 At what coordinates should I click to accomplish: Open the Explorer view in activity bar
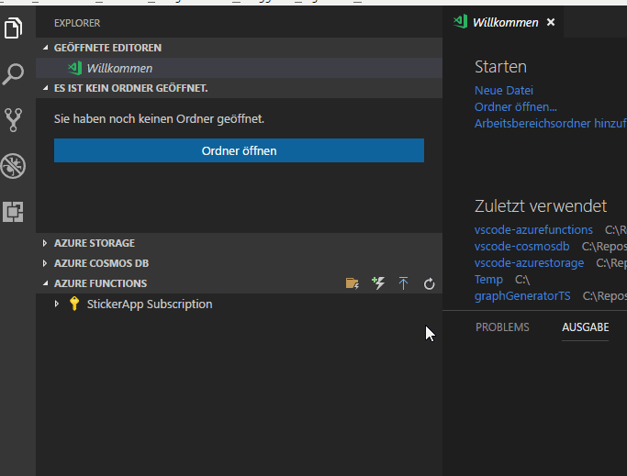(x=13, y=28)
